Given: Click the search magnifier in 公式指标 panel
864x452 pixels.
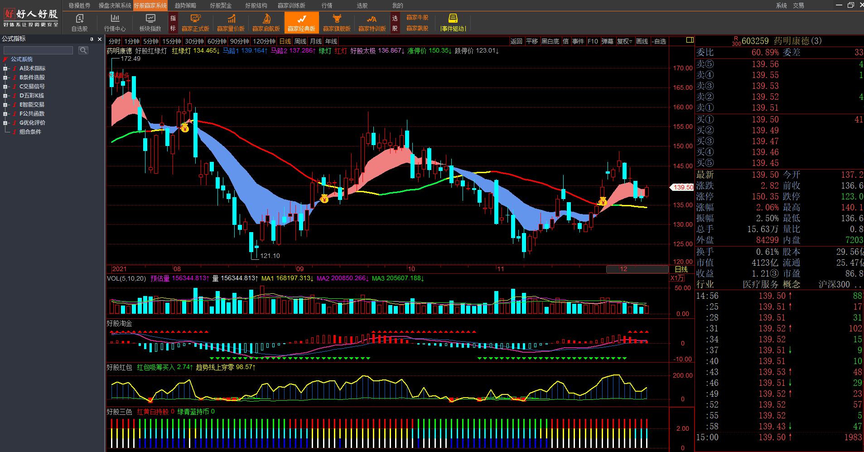Looking at the screenshot, I should point(83,50).
